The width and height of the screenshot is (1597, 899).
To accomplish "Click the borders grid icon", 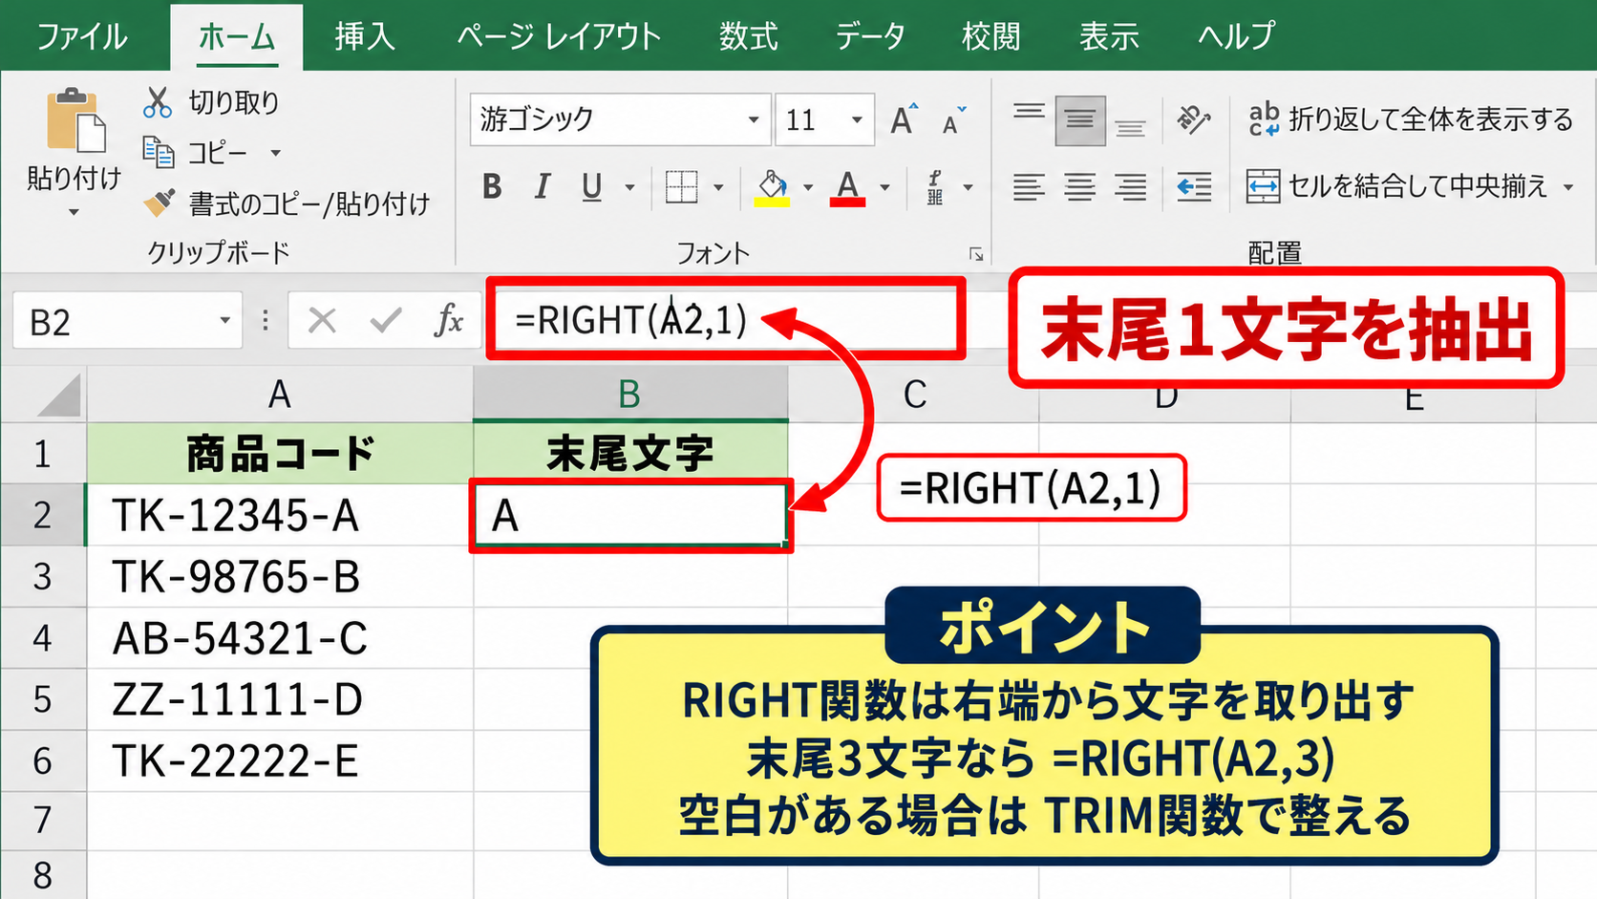I will click(x=681, y=186).
